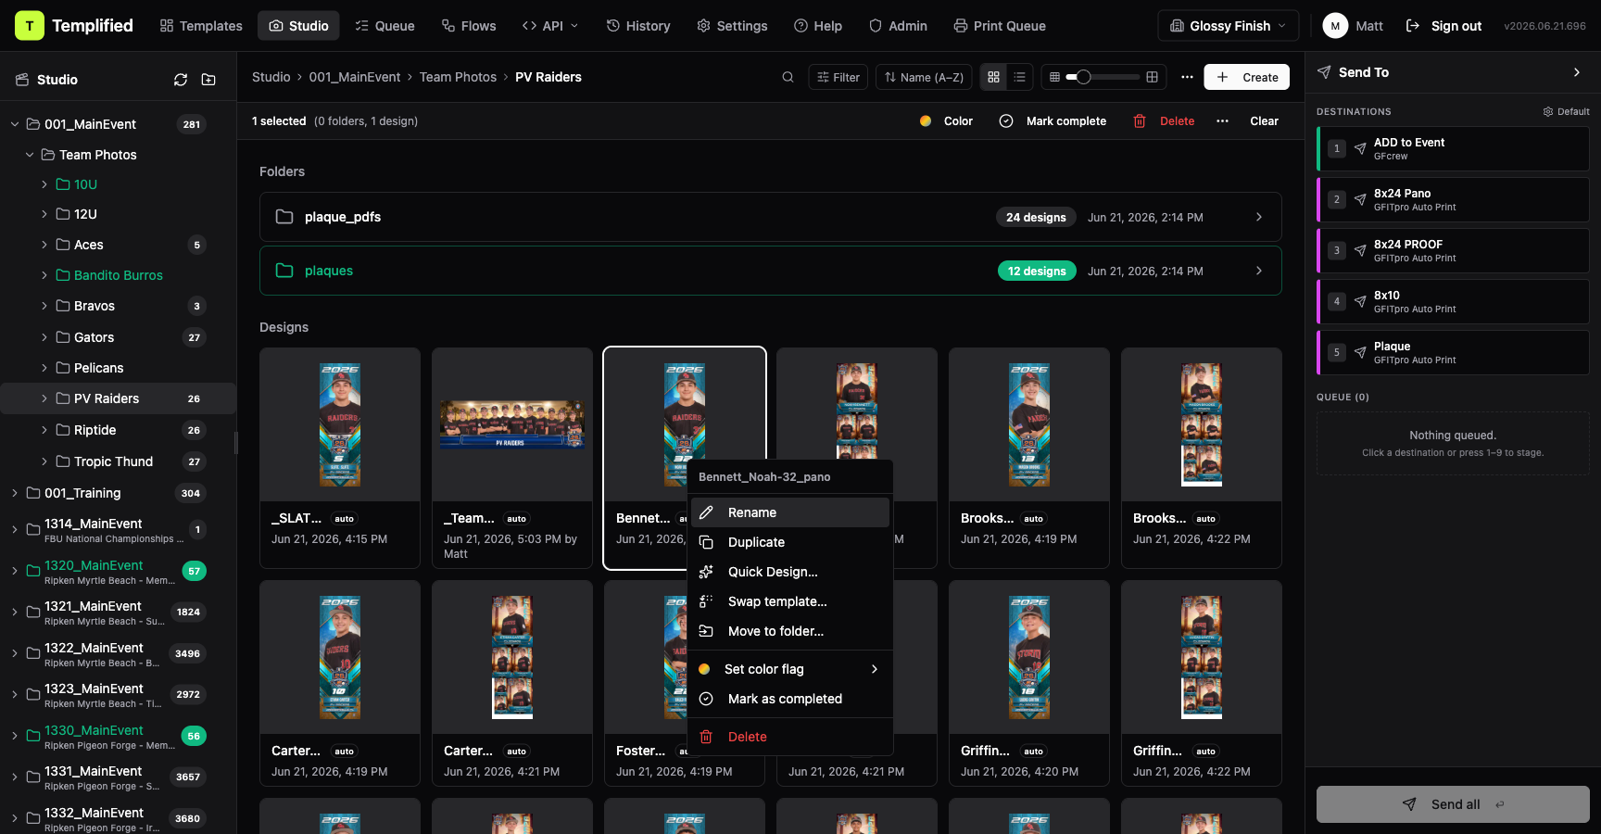
Task: Switch to list view icon
Action: coord(1019,77)
